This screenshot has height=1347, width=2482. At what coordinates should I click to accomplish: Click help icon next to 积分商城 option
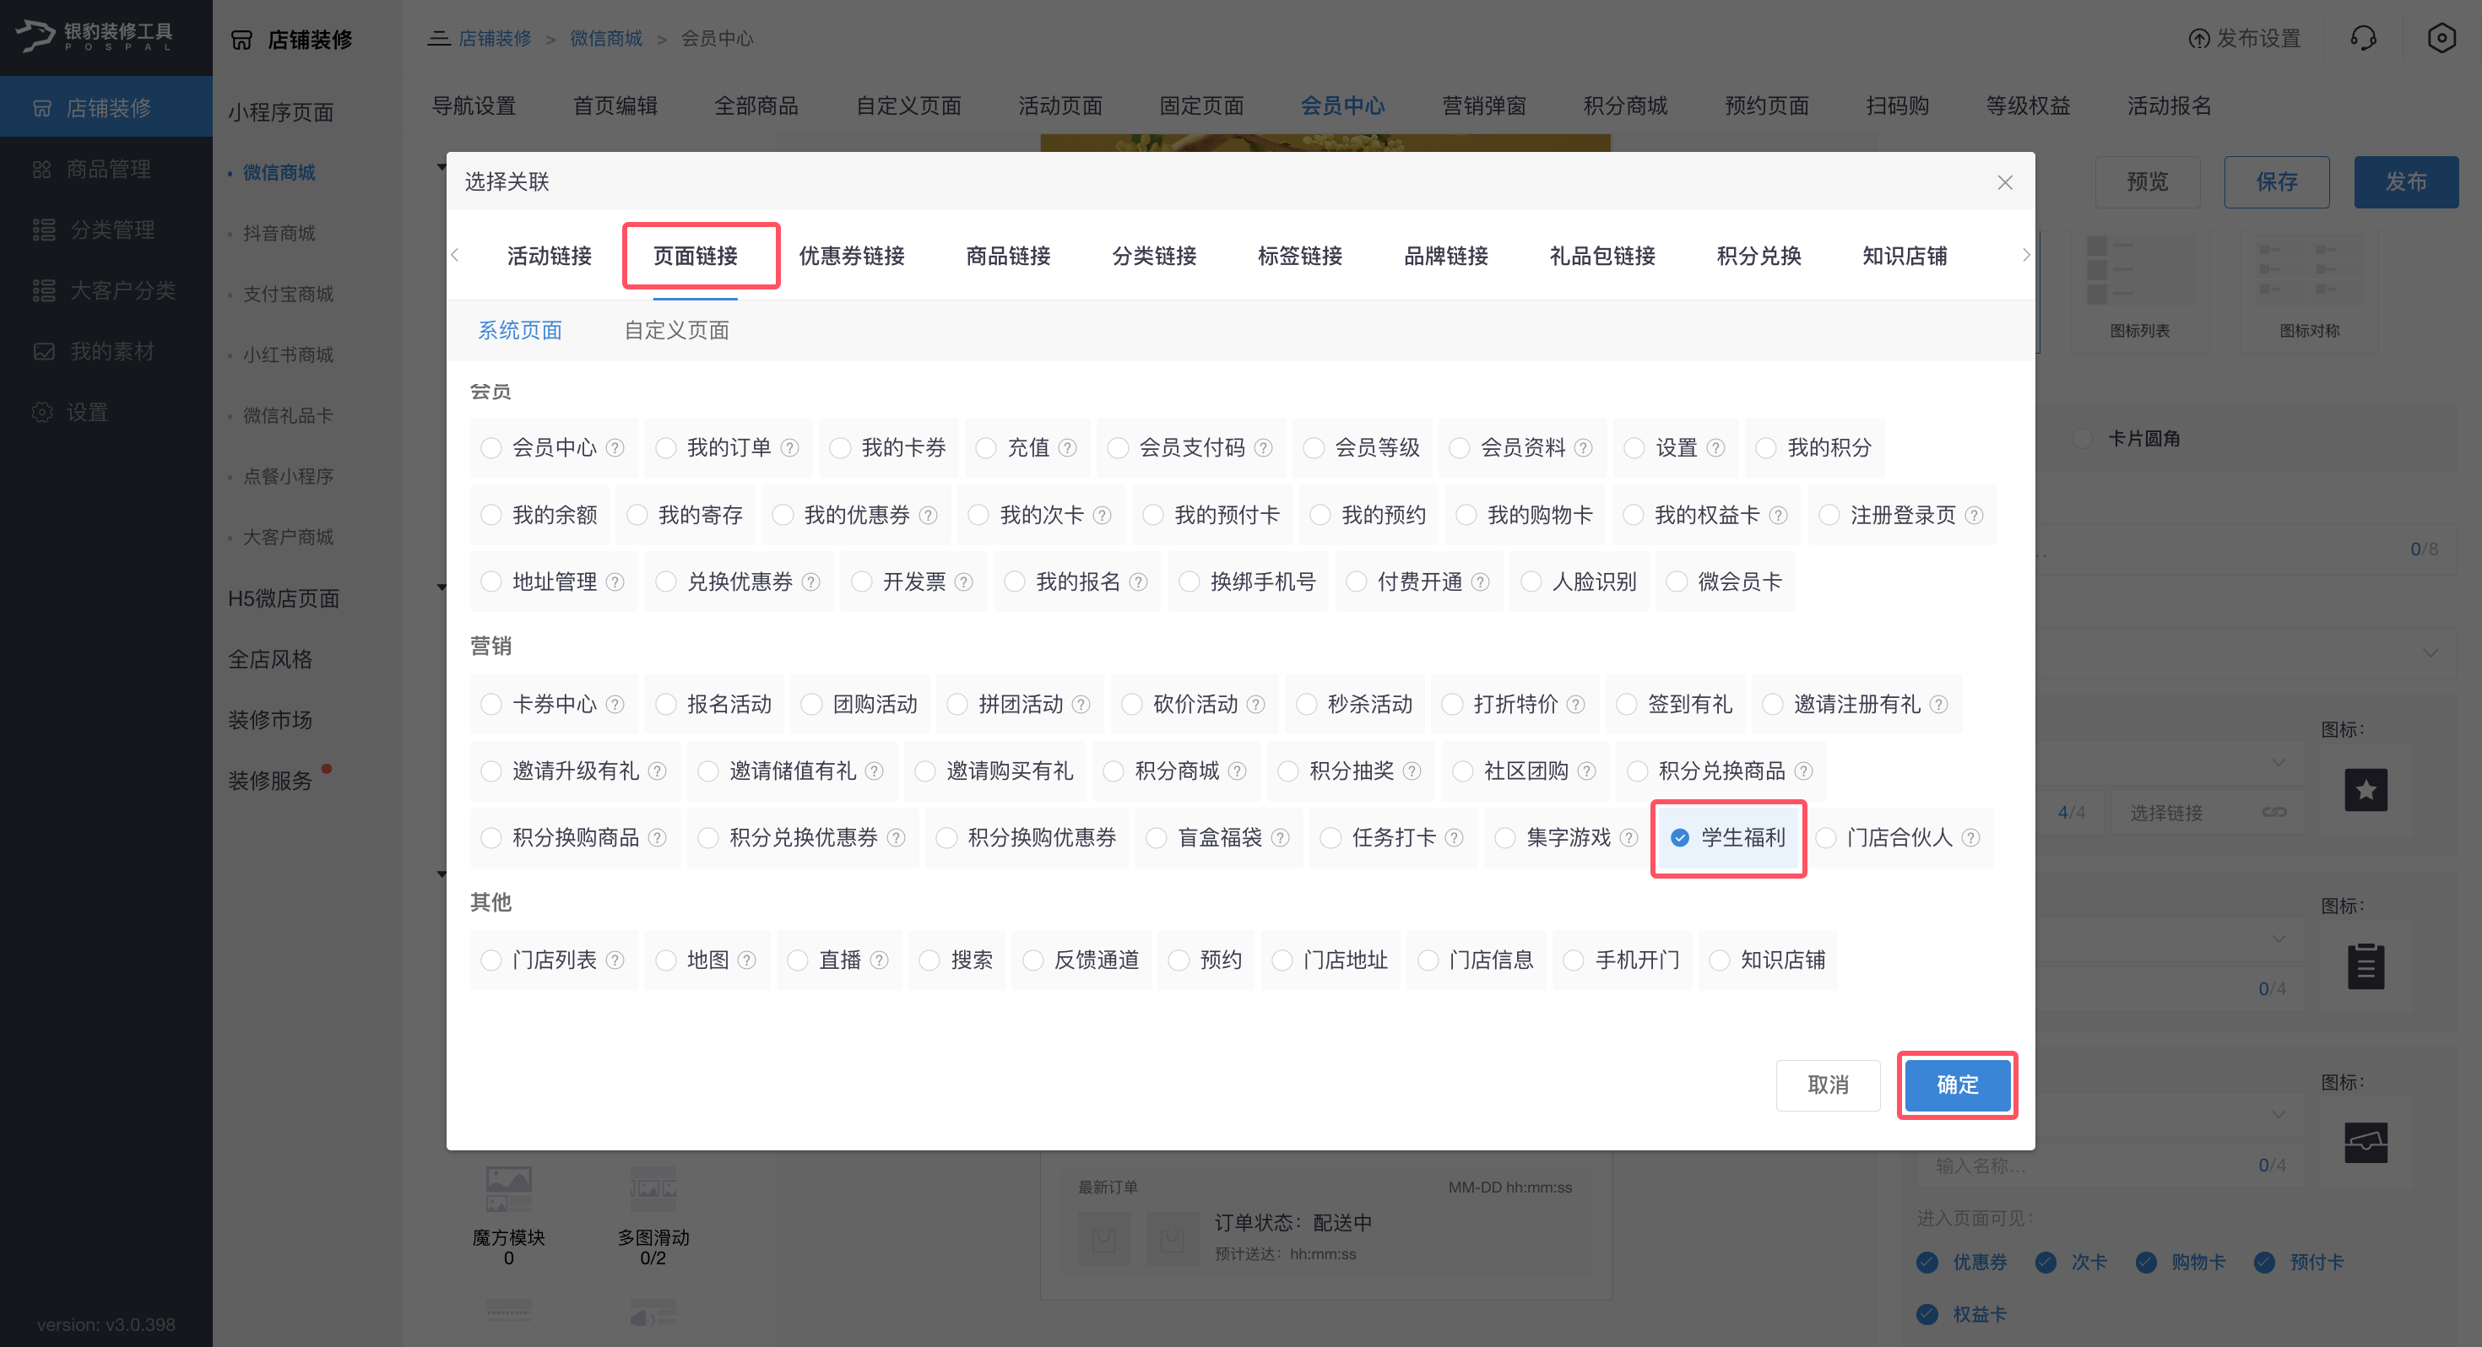1237,771
